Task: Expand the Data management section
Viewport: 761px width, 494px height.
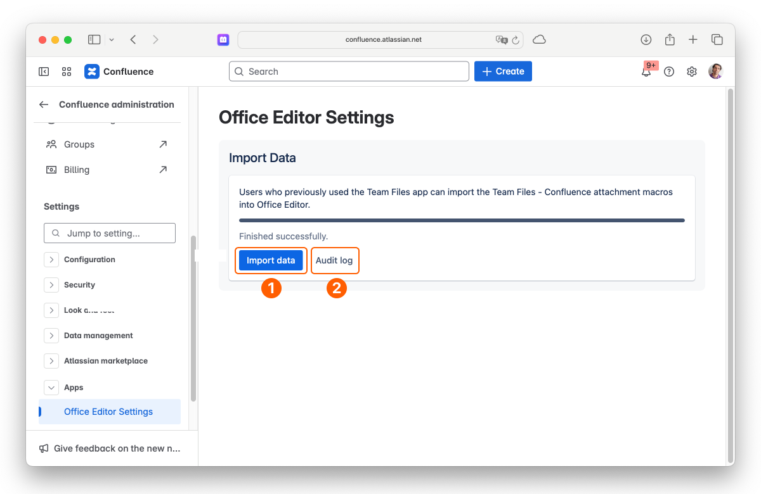Action: click(x=51, y=336)
